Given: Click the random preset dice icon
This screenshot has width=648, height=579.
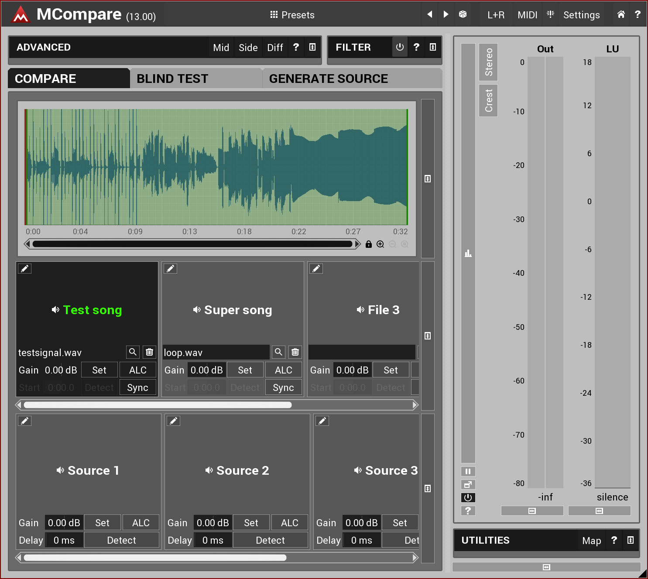Looking at the screenshot, I should point(463,14).
